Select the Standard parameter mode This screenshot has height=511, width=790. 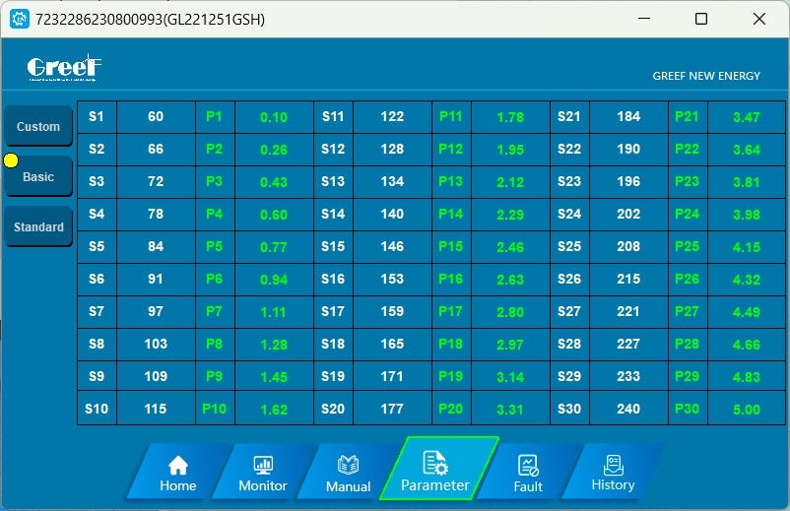38,226
